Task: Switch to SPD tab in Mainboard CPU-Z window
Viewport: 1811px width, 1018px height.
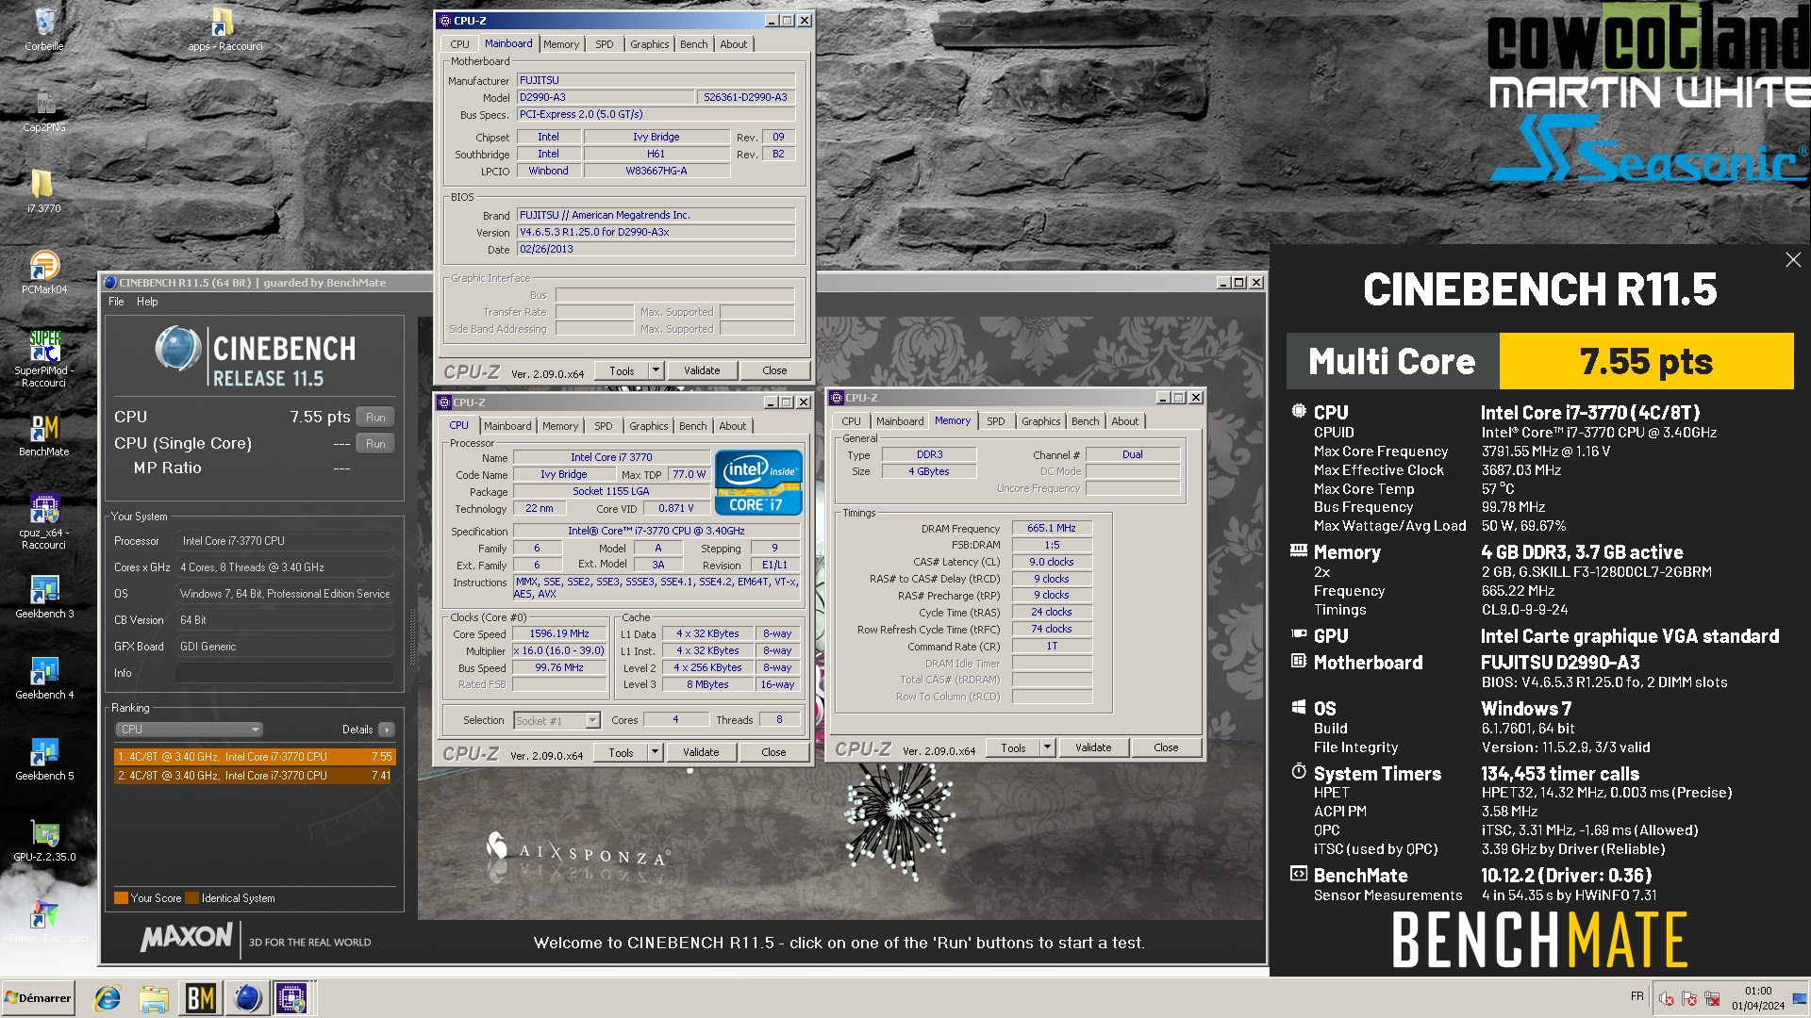Action: tap(605, 44)
